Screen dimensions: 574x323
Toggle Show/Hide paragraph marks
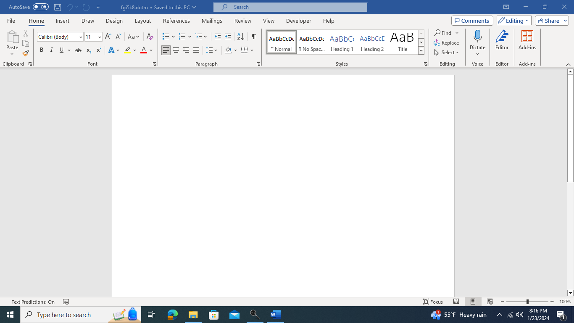(x=253, y=37)
